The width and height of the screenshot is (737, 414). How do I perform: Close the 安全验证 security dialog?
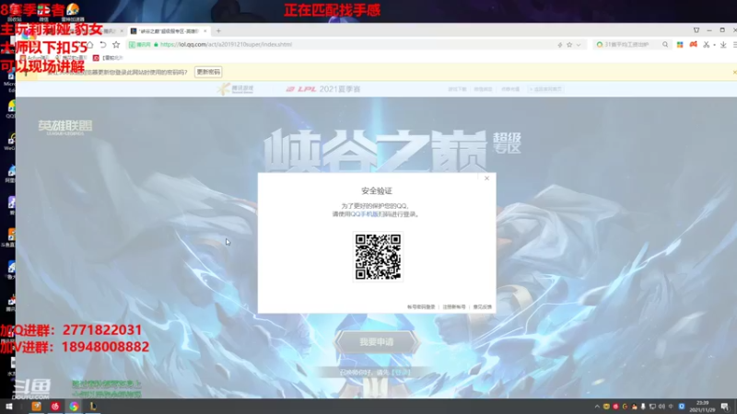(x=486, y=178)
